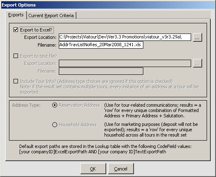This screenshot has height=177, width=216.
Task: Tick the Include Tour Info checkbox
Action: coord(16,81)
